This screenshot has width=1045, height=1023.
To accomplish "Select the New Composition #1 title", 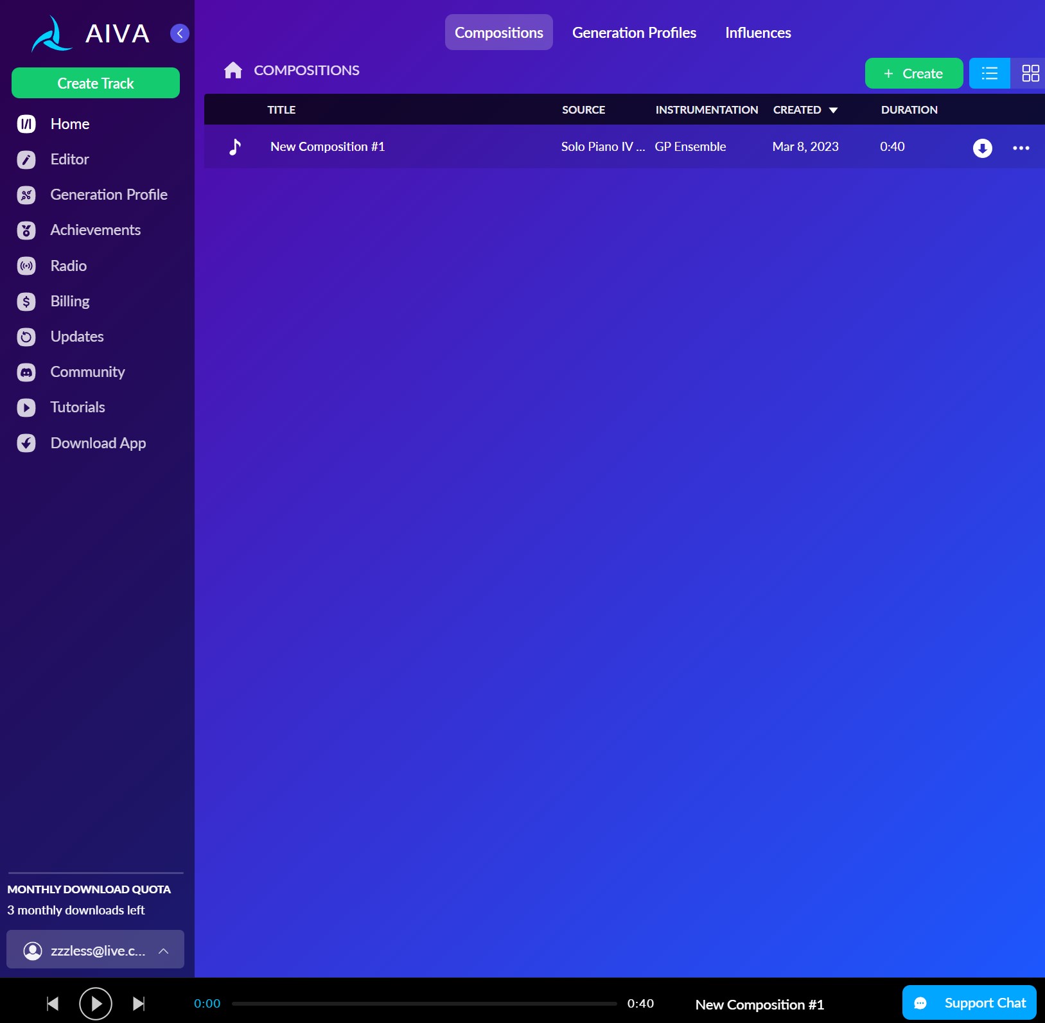I will [x=328, y=146].
